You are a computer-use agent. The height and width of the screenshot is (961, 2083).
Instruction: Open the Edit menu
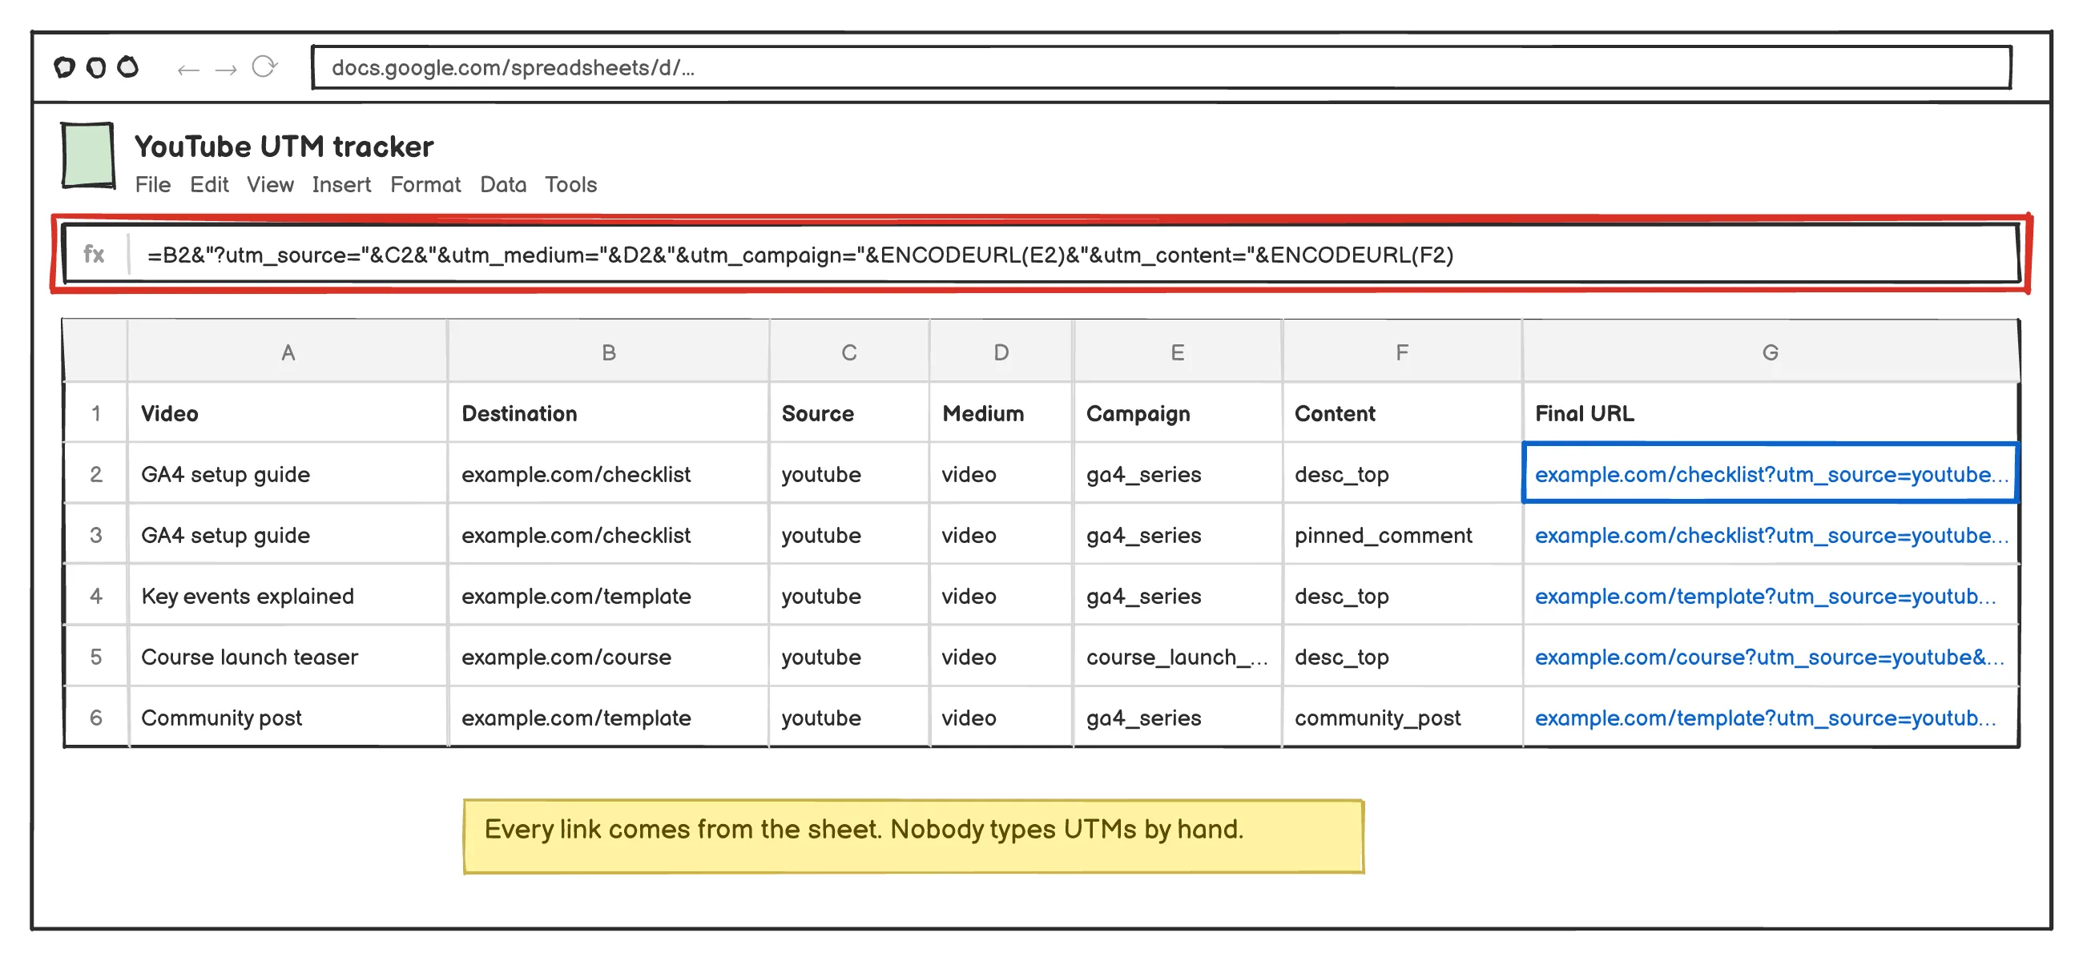tap(209, 185)
